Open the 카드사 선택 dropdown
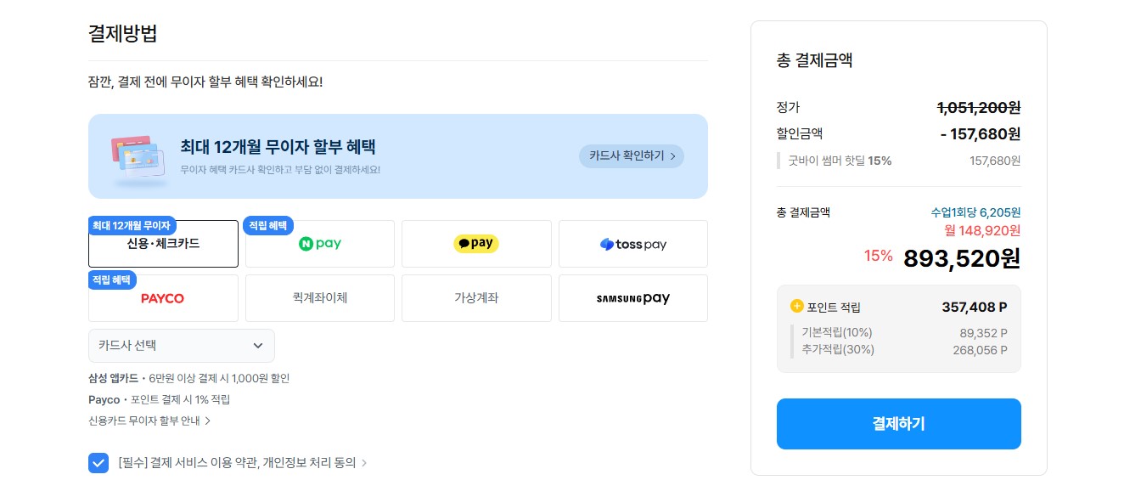 [x=182, y=346]
